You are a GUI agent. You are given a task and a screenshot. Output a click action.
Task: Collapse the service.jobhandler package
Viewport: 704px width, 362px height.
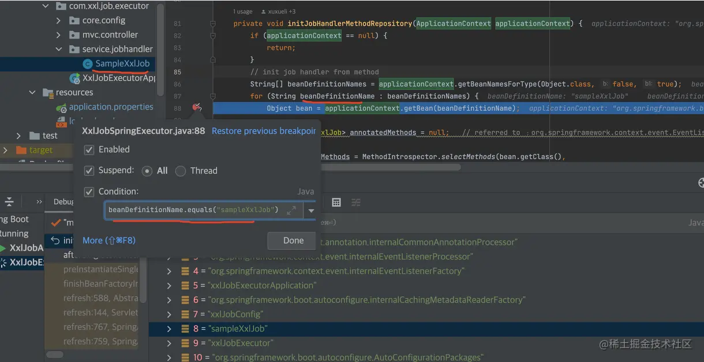point(58,49)
